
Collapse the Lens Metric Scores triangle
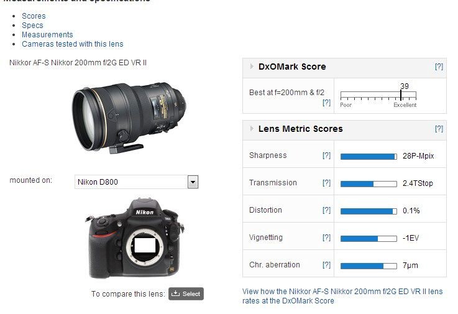click(x=252, y=129)
